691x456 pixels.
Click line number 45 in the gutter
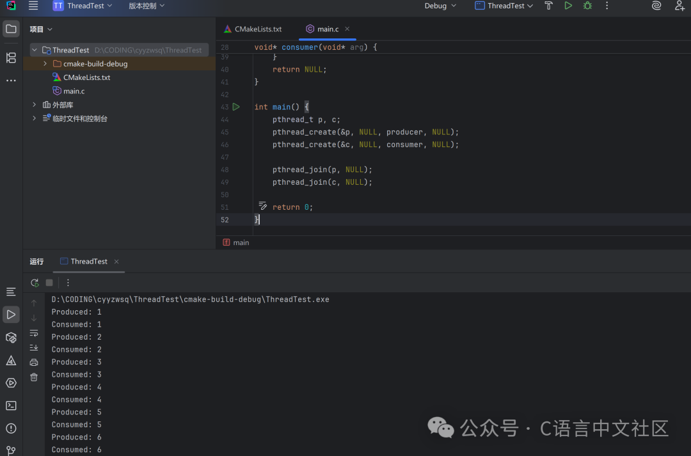[225, 132]
